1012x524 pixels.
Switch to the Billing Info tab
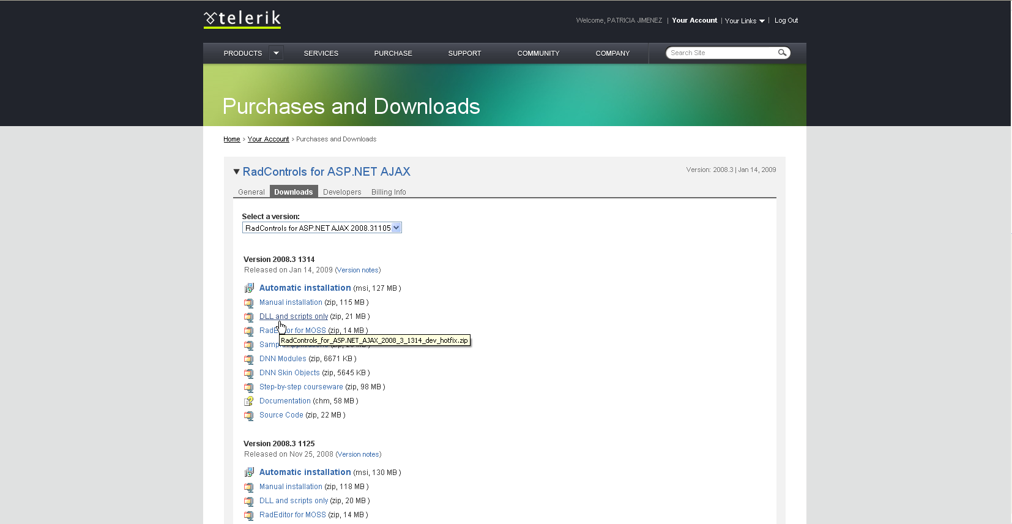tap(389, 192)
